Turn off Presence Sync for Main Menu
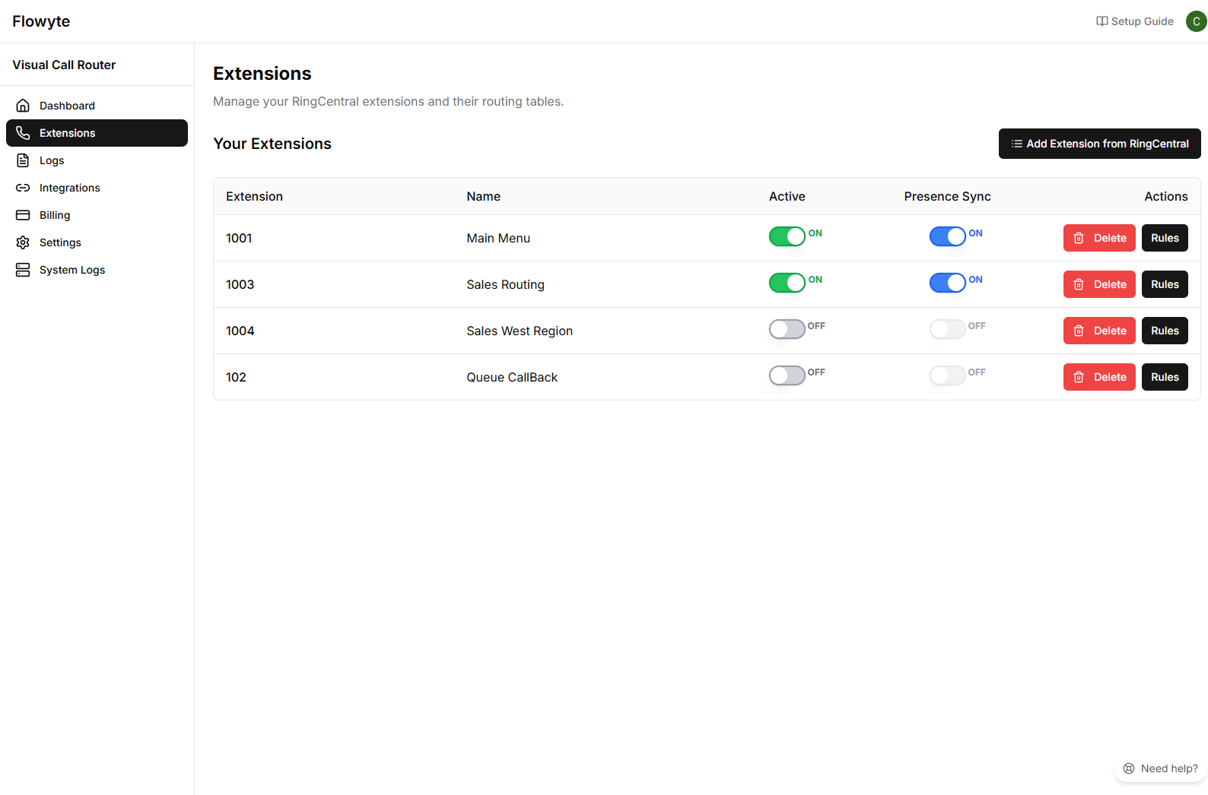1208x795 pixels. 947,236
